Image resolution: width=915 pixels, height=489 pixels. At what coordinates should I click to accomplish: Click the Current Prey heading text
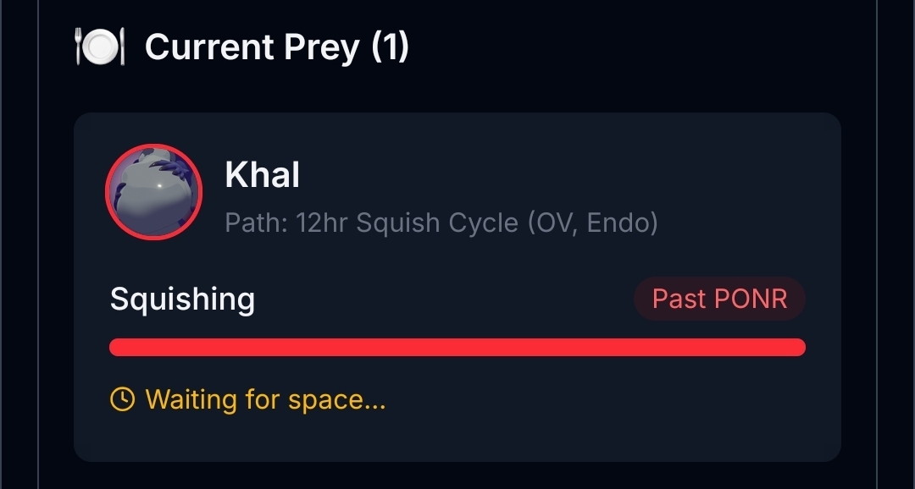point(252,47)
